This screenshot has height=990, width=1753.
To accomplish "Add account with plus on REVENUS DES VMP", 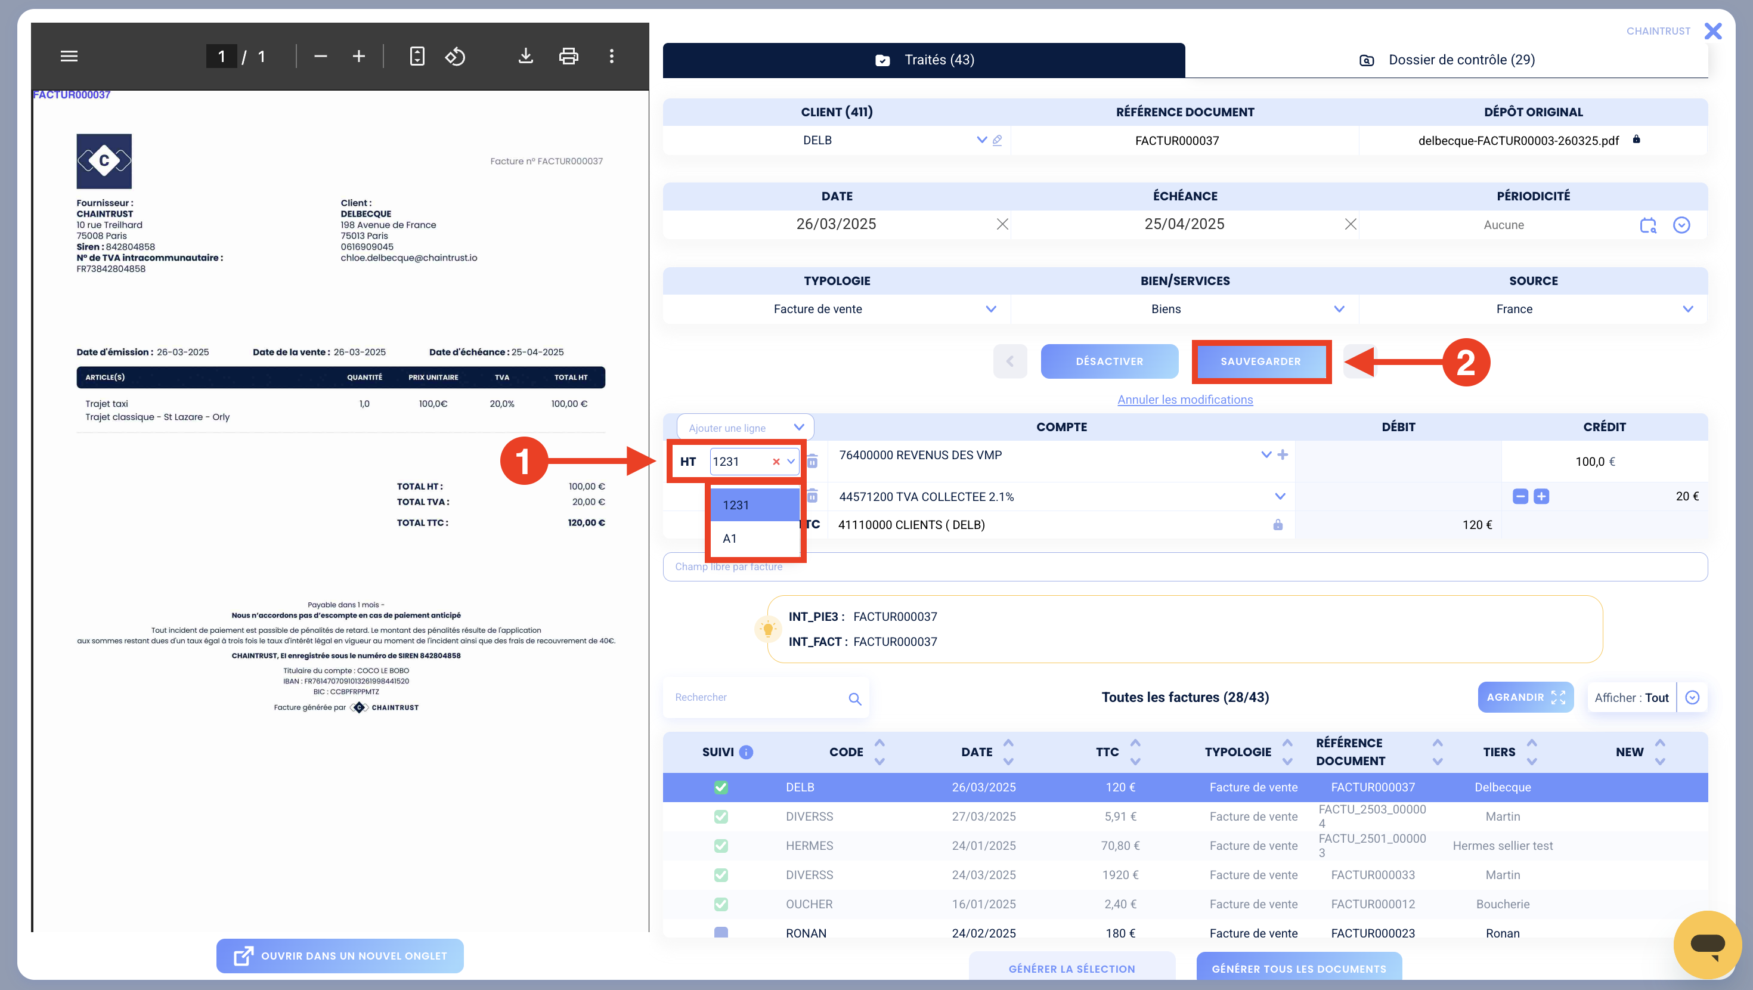I will (x=1283, y=454).
